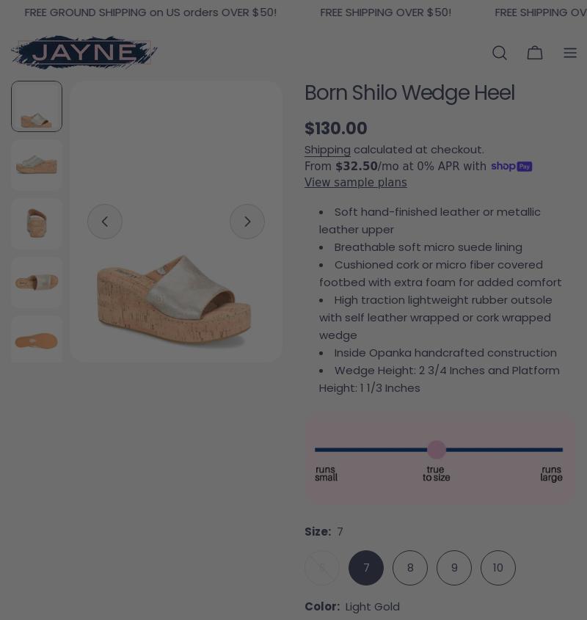The width and height of the screenshot is (587, 620).
Task: Click View sample plans link
Action: coord(356,182)
